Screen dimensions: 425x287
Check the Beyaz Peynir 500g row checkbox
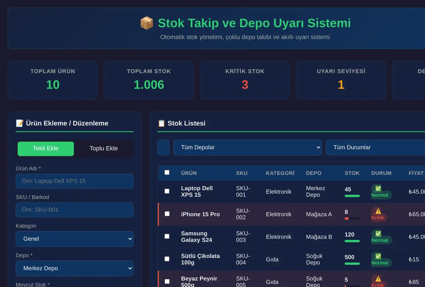coord(167,282)
